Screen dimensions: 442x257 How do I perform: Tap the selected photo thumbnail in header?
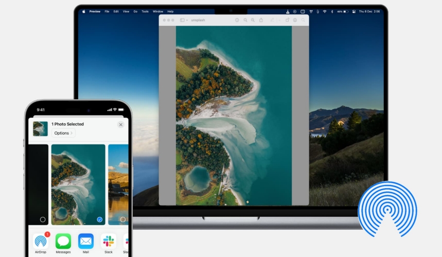40,128
